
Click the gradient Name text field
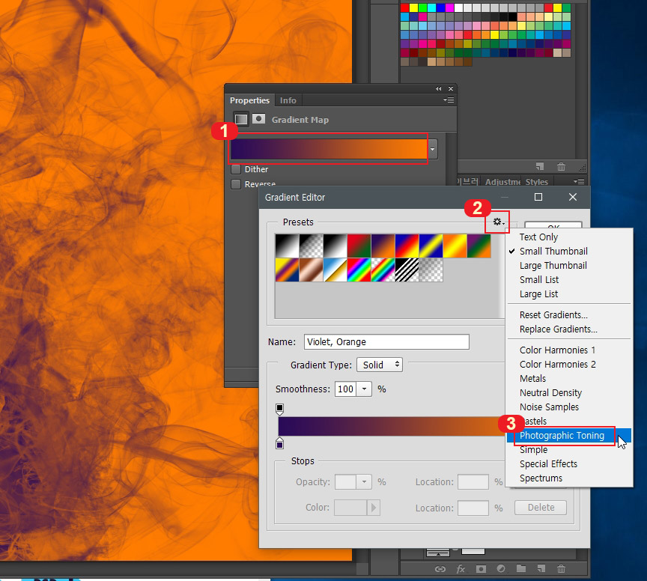point(386,341)
